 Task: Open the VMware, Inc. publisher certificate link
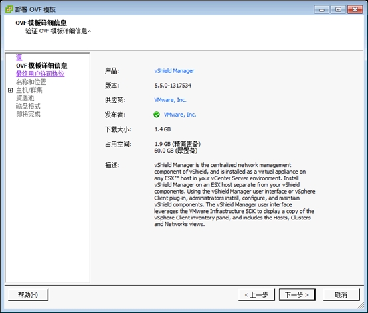[180, 115]
